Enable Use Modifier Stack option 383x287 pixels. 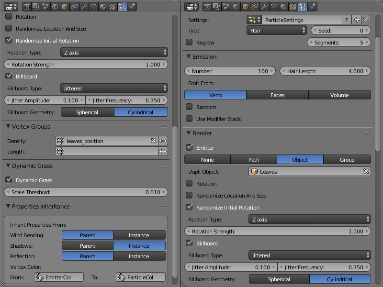tap(189, 119)
